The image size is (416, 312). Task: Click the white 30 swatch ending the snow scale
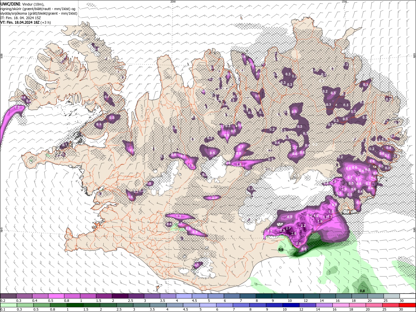click(407, 296)
